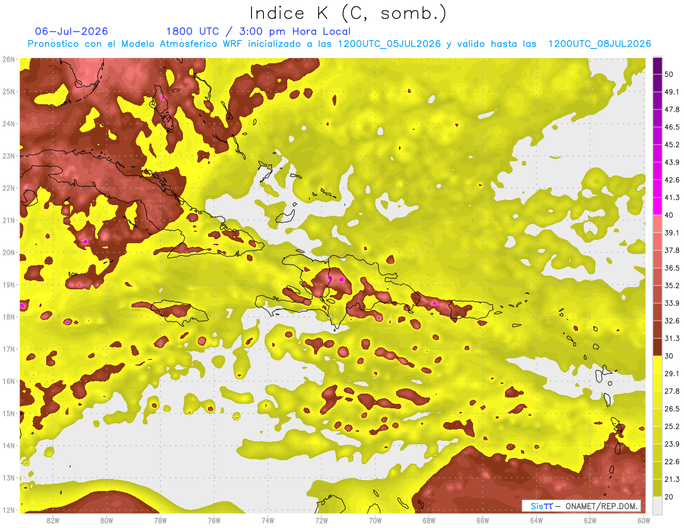The width and height of the screenshot is (684, 528).
Task: Click colorbar value "49.1"
Action: 672,92
